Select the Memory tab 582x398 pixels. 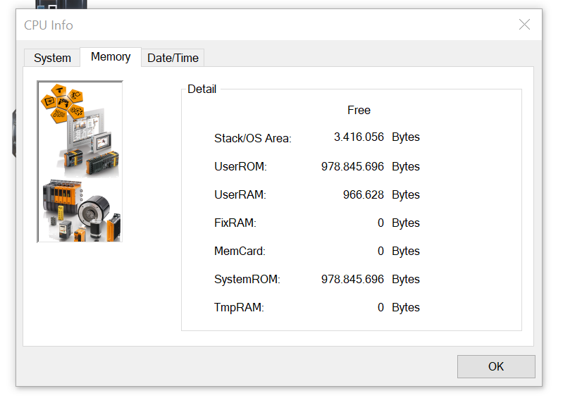pos(111,57)
